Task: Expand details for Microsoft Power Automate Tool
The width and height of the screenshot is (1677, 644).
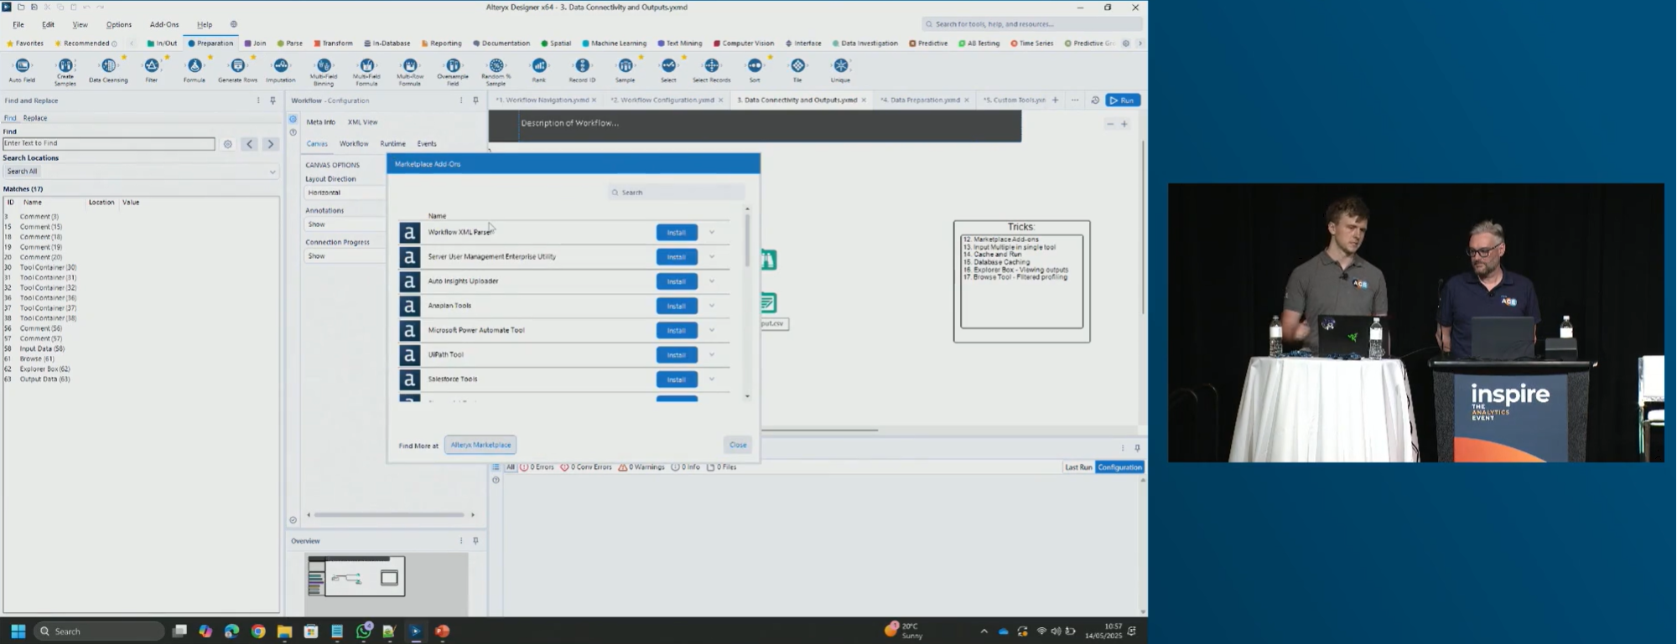Action: [712, 330]
